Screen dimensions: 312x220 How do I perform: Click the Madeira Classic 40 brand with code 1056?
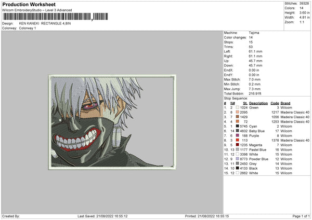[295, 117]
